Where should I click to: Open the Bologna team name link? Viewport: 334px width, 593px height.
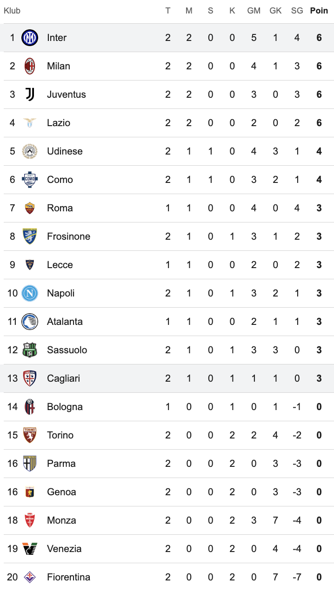(x=65, y=407)
